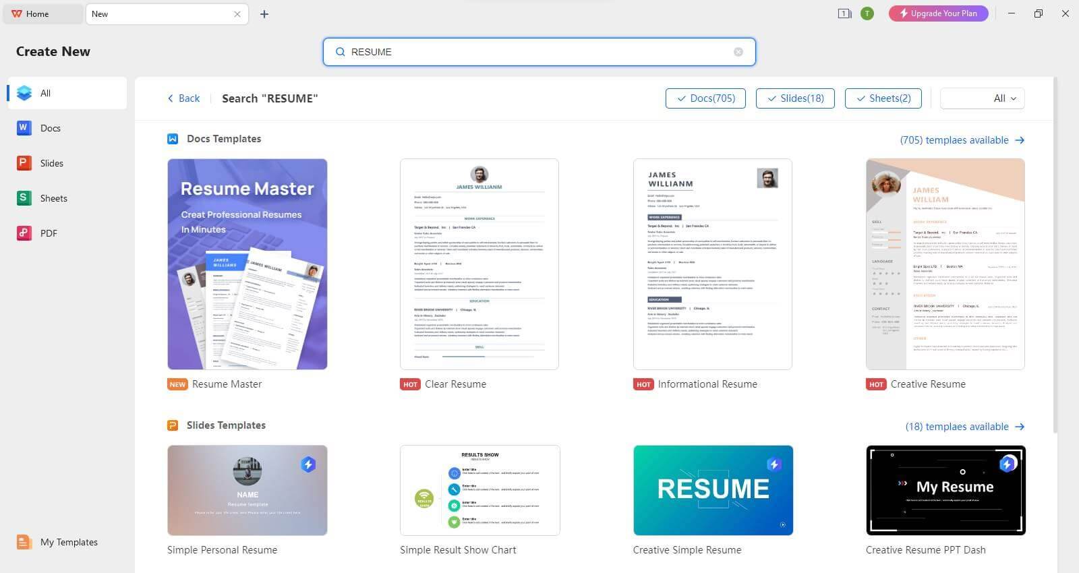Open Simple Personal Resume slide thumbnail
Image resolution: width=1079 pixels, height=573 pixels.
tap(247, 490)
